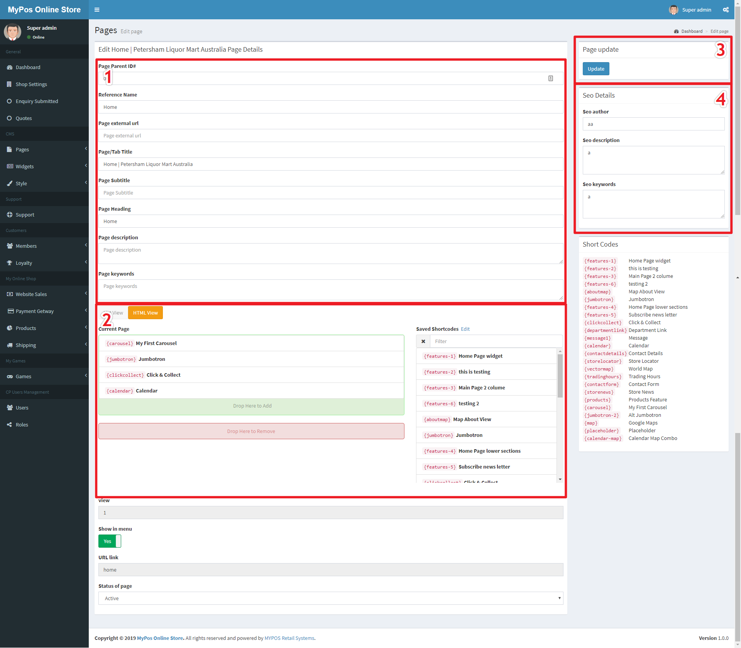Open Enquiry Submitted menu item

(x=37, y=101)
